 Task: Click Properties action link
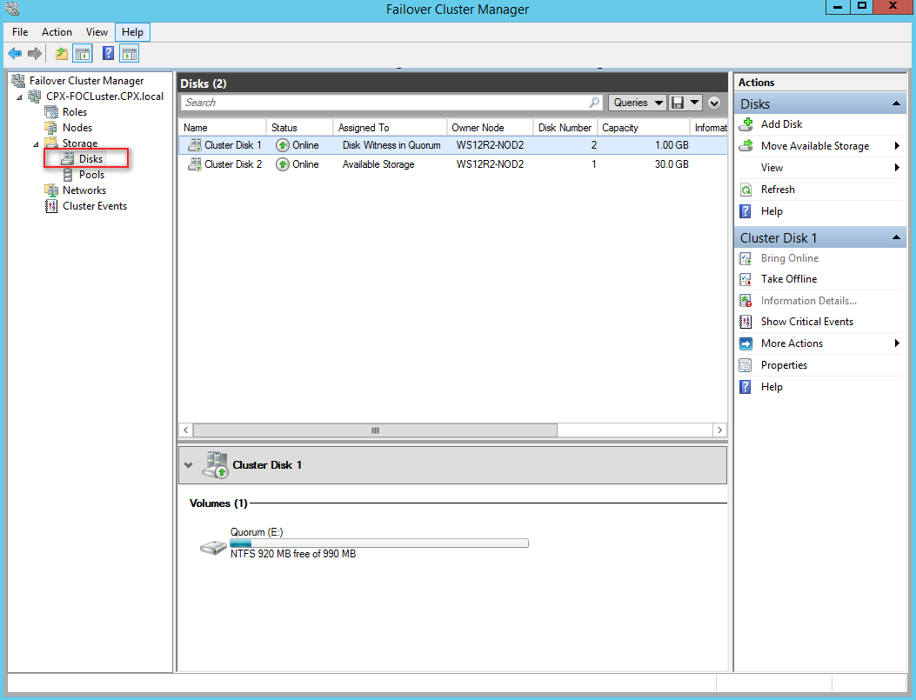(784, 365)
